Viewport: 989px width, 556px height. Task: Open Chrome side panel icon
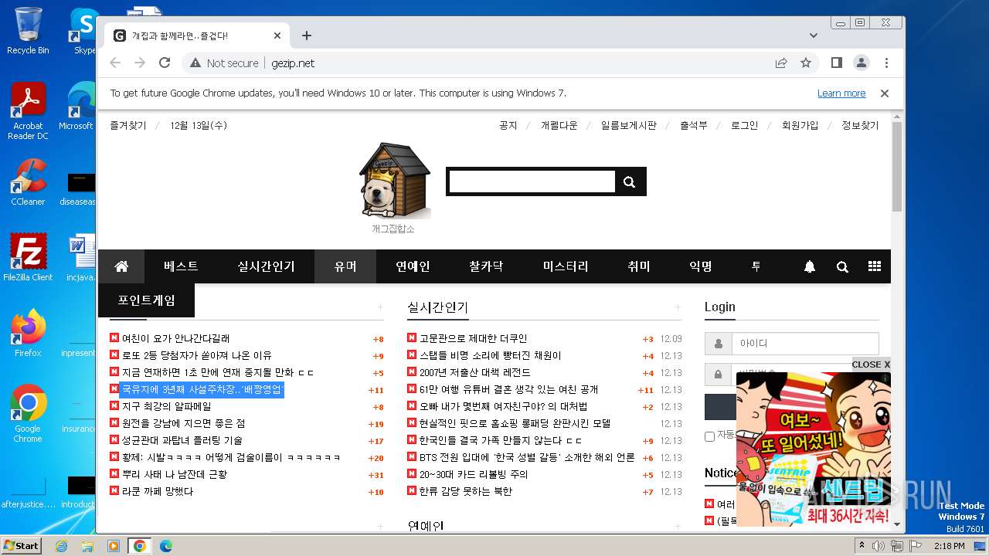837,63
